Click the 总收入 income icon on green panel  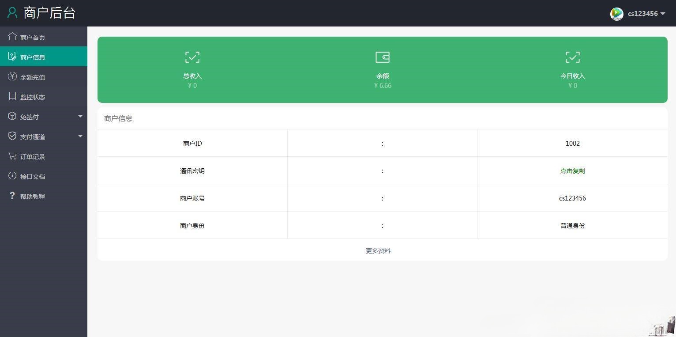(192, 57)
